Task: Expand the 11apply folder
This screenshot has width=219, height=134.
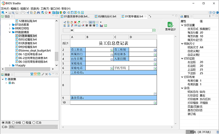Action: (9, 65)
